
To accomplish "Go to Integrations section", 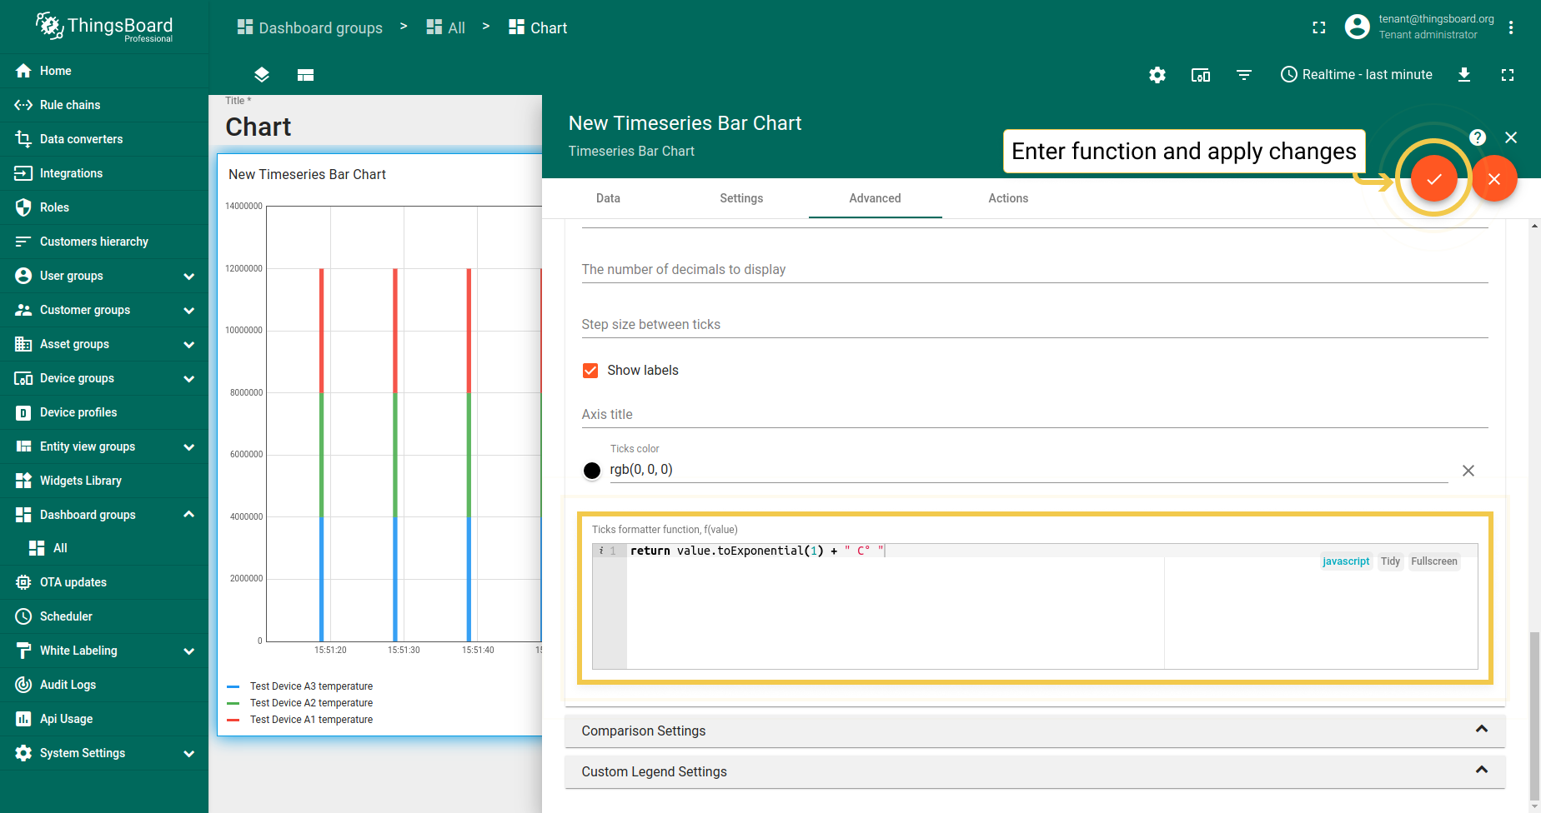I will pyautogui.click(x=104, y=173).
